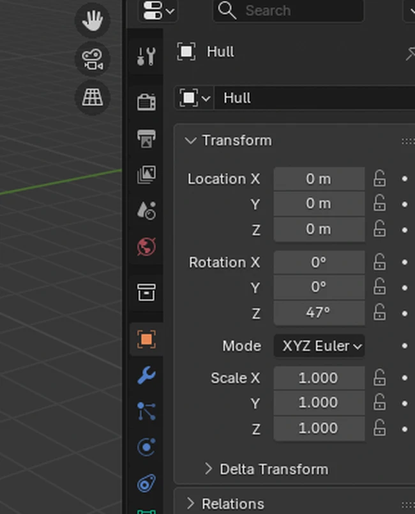Collapse the Transform panel
This screenshot has width=415, height=514.
(x=190, y=140)
